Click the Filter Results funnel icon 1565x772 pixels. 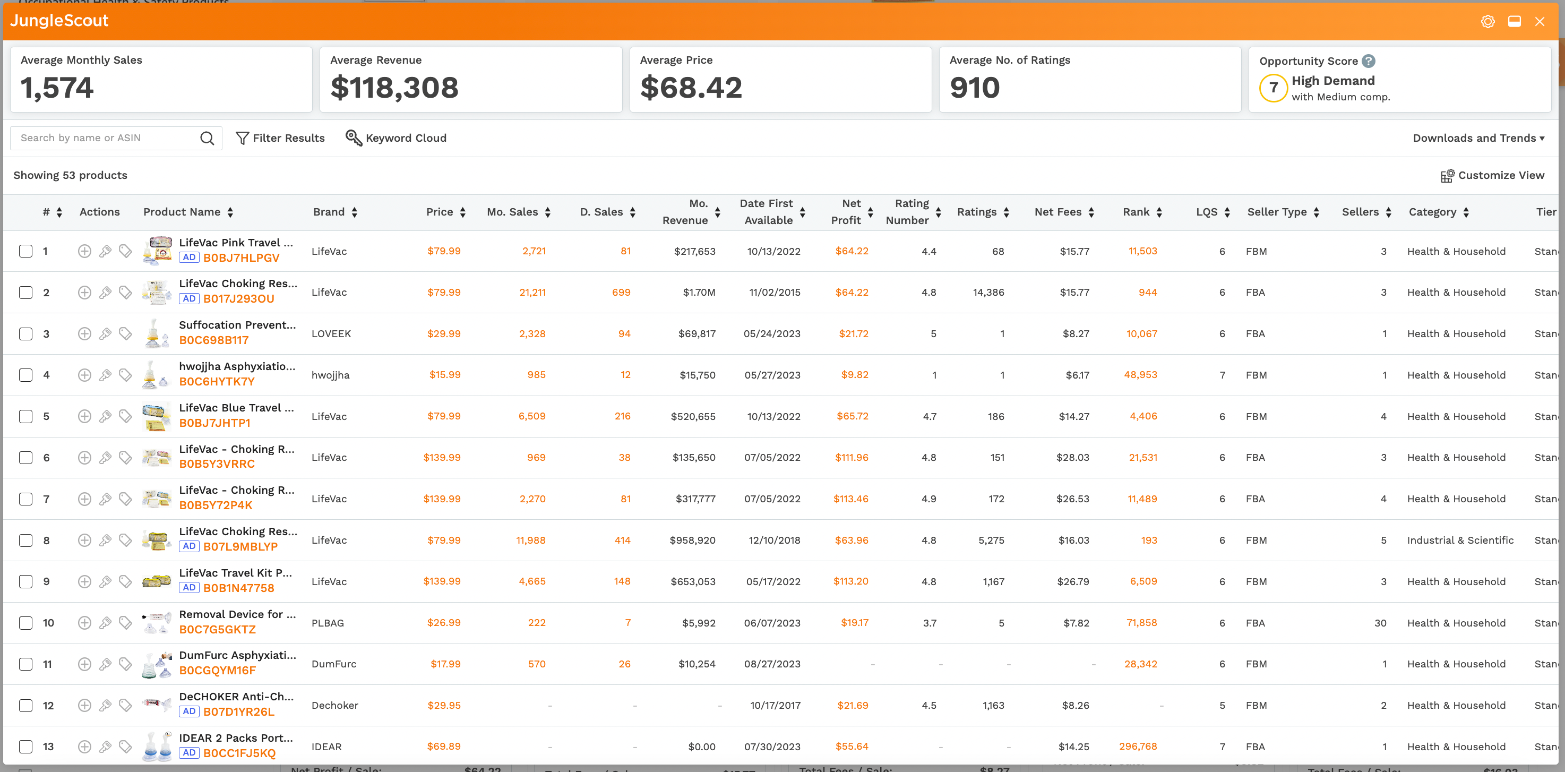[243, 139]
